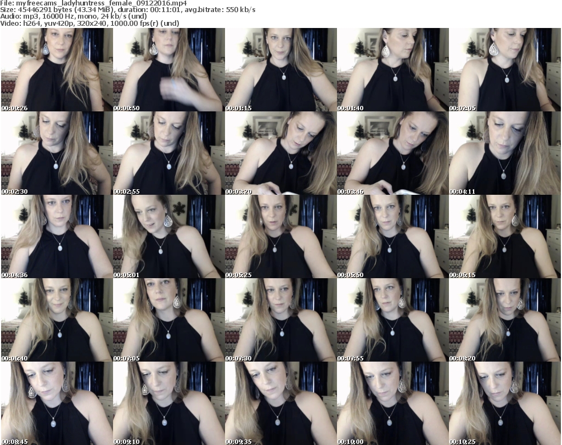
Task: Select the thumbnail frame timestamped 00:09:10
Action: coord(169,403)
